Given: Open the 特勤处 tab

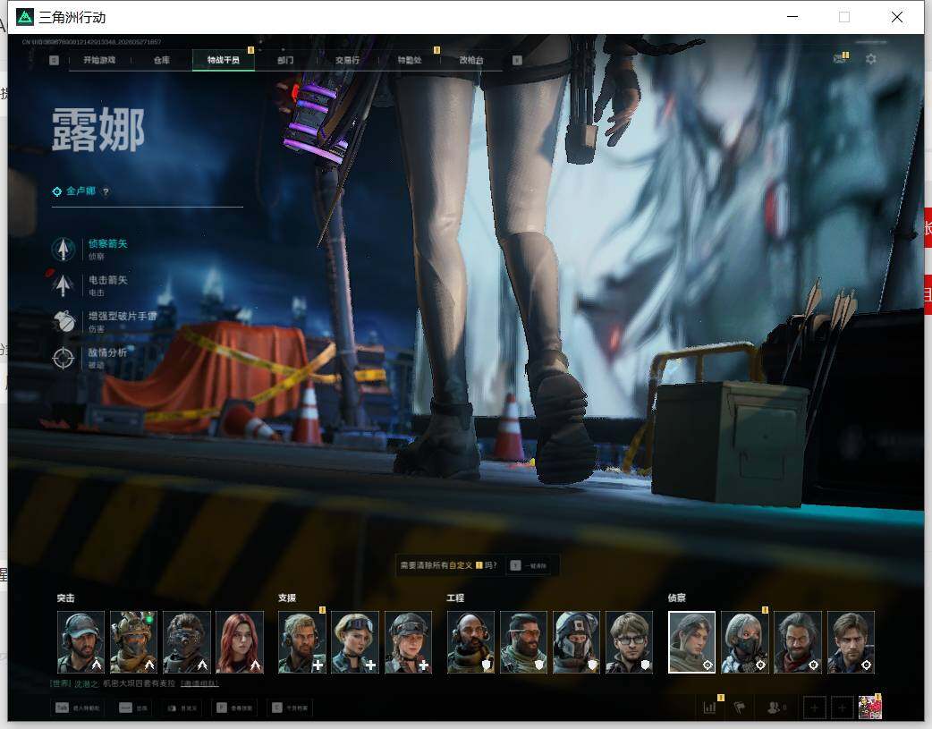Looking at the screenshot, I should coord(410,60).
